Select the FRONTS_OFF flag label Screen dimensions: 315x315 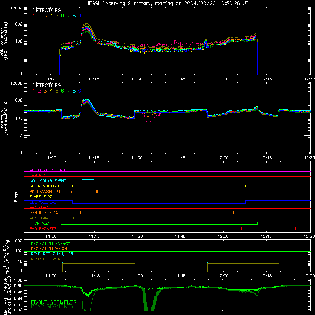[x=41, y=223]
